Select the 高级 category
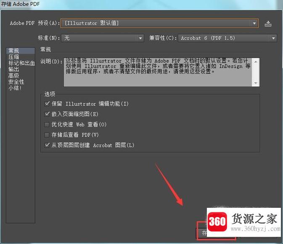The height and width of the screenshot is (244, 283). tap(21, 75)
